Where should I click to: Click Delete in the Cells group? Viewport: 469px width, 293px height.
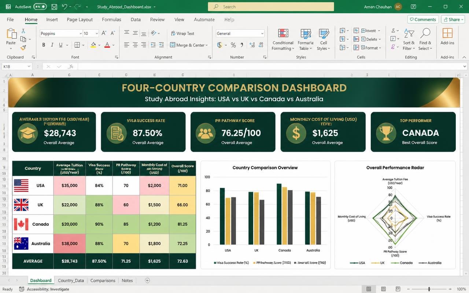(x=367, y=39)
